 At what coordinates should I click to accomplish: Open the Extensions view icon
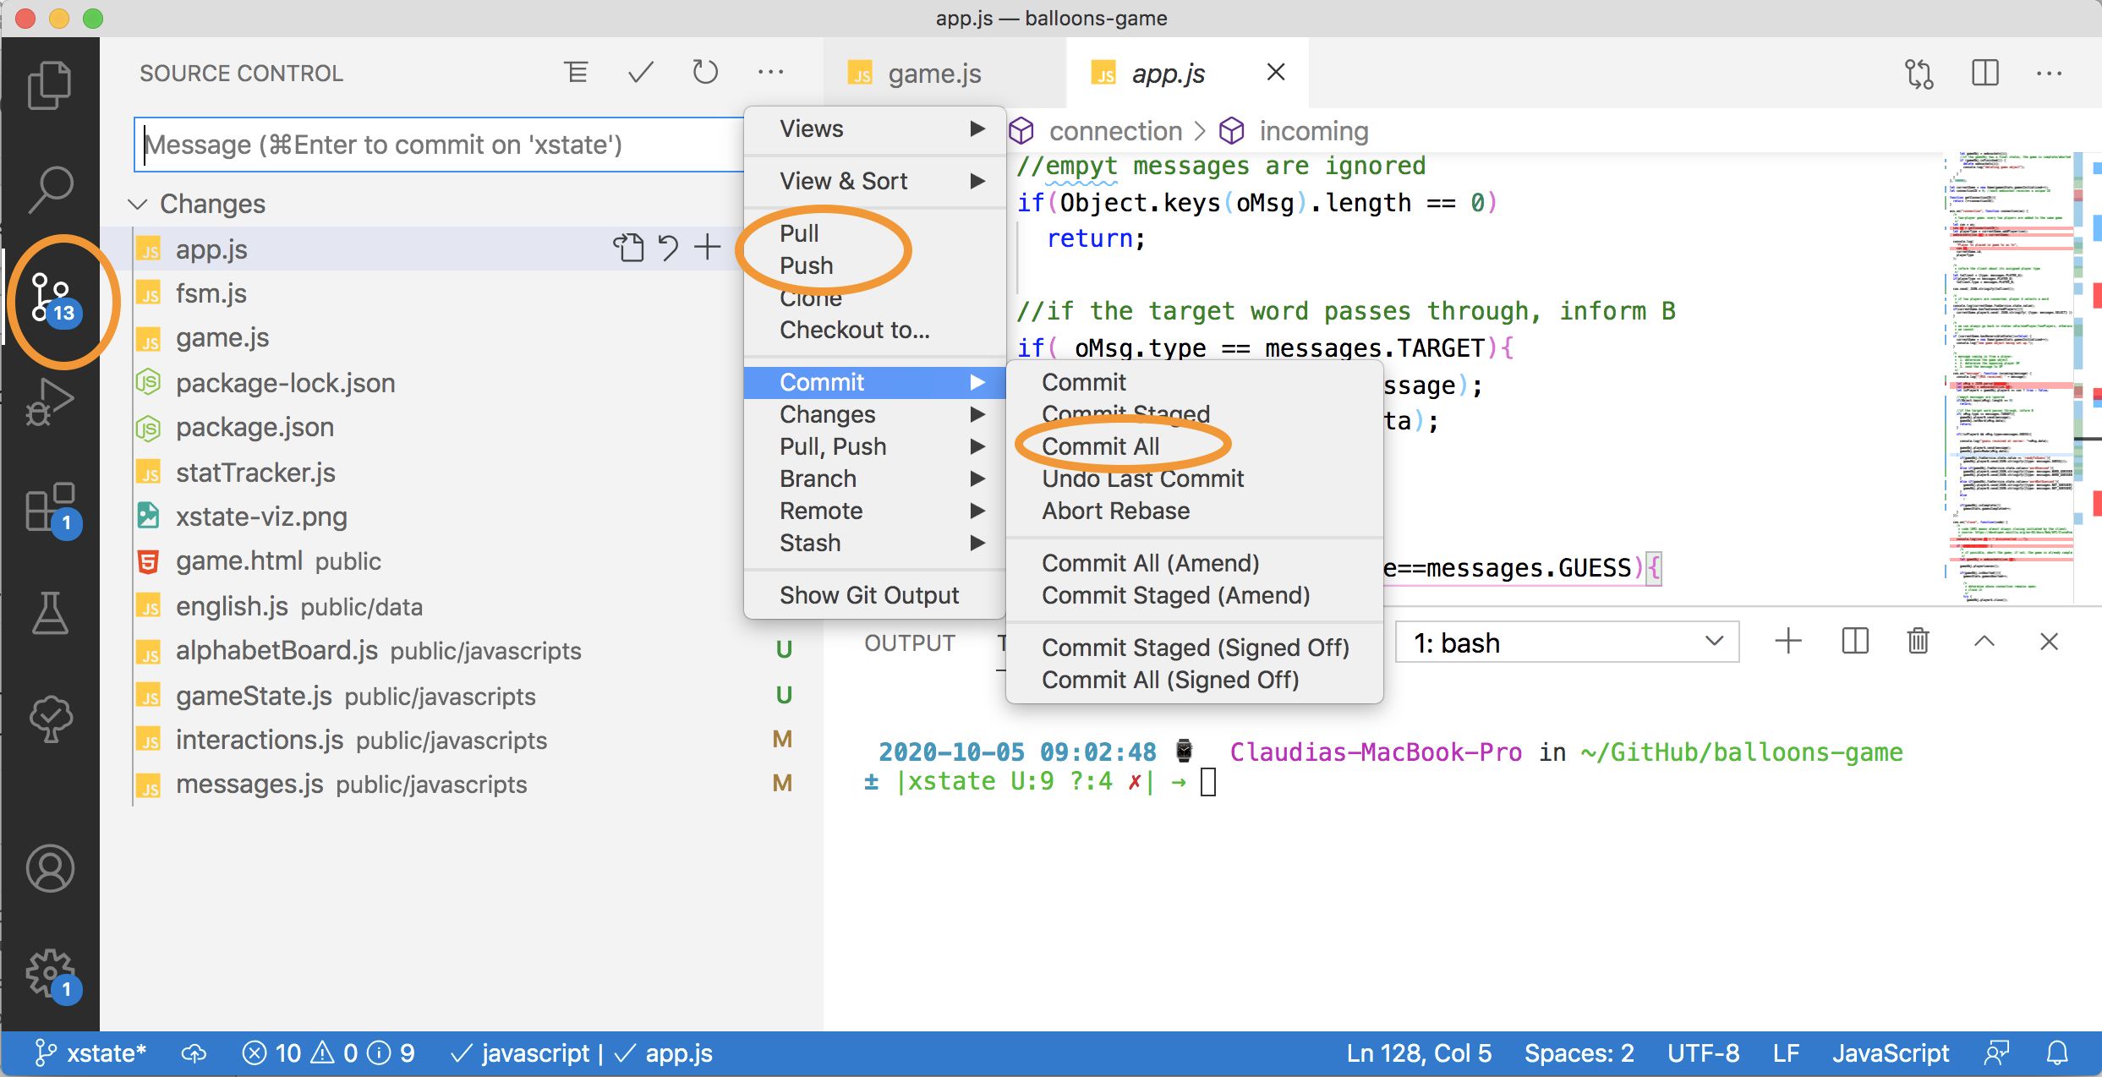click(x=51, y=509)
